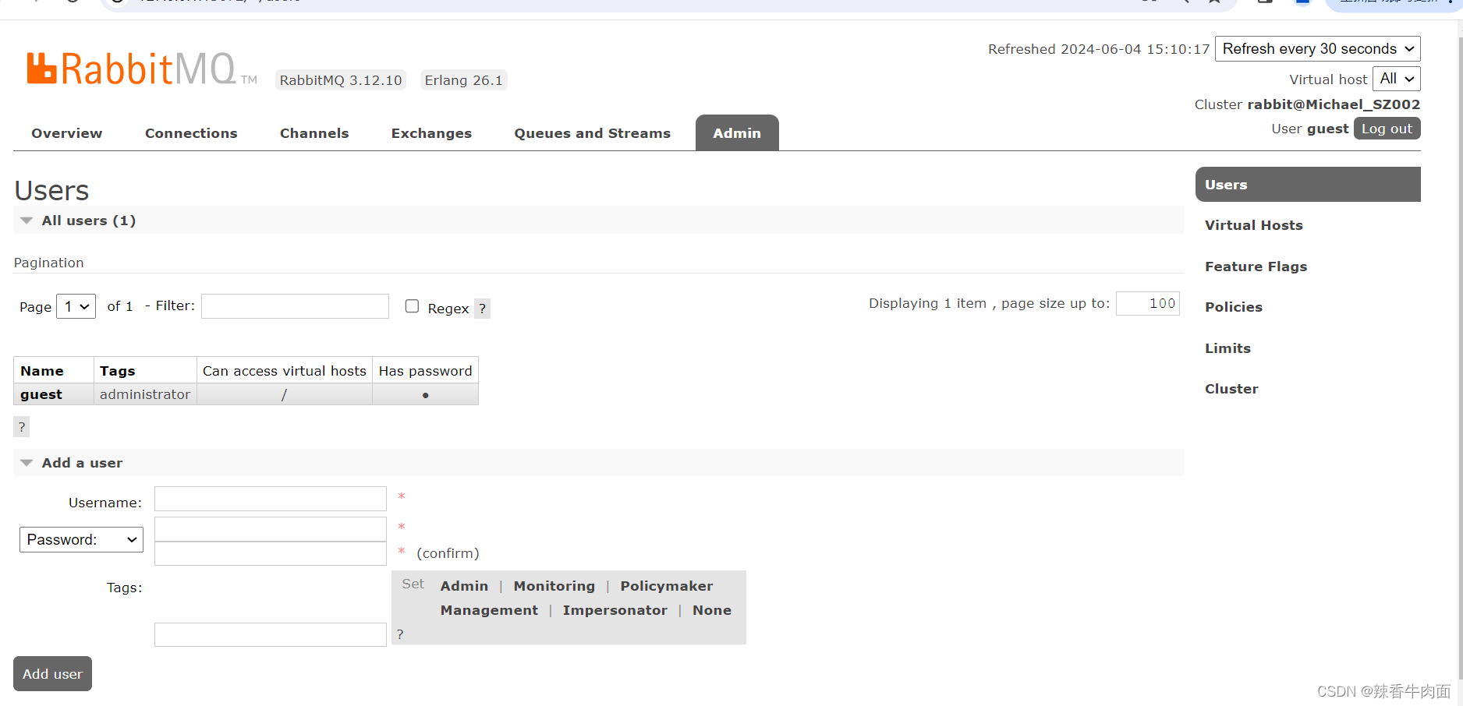Click the RabbitMQ 3.12.10 version label
The image size is (1463, 706).
(x=341, y=80)
